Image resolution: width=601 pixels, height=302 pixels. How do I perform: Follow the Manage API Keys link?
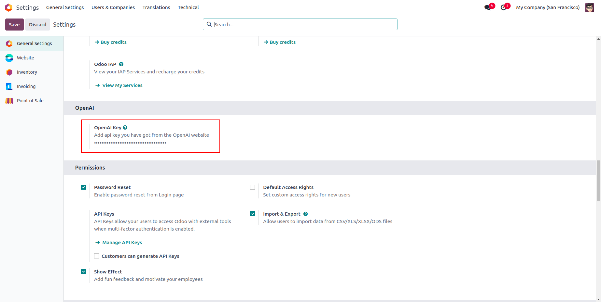click(122, 243)
